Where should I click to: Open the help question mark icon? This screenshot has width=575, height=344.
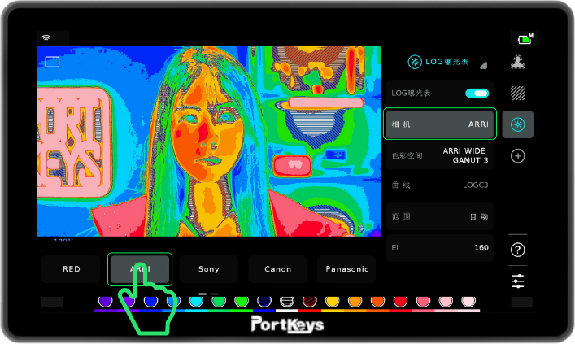click(517, 250)
